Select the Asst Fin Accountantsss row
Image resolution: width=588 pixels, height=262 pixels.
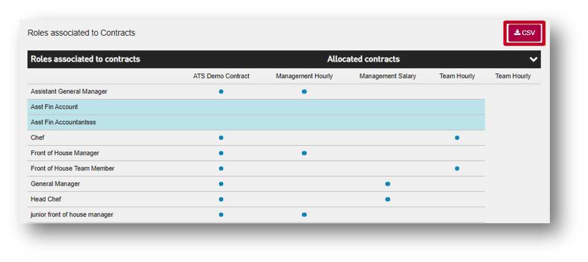[x=256, y=122]
